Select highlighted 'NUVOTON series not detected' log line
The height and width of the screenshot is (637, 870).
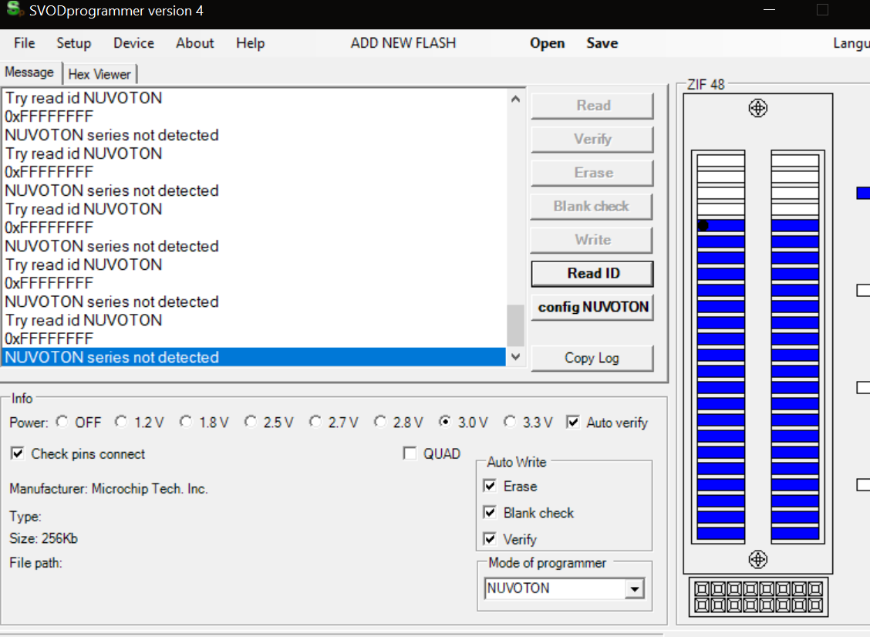click(x=254, y=357)
